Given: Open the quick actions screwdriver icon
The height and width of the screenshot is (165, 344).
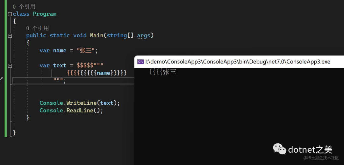Looking at the screenshot, I should 1,79.
